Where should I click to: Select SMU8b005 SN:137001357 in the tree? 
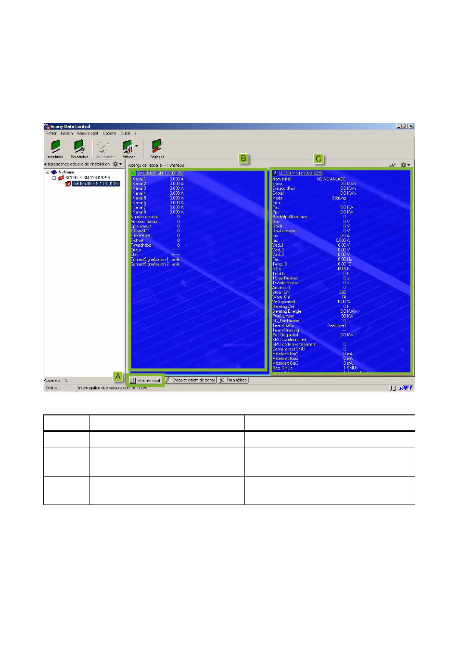(x=96, y=184)
